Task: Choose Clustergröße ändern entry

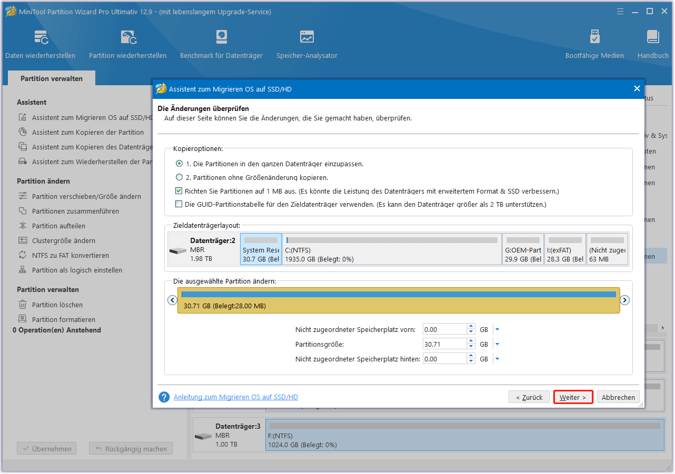Action: click(x=64, y=241)
